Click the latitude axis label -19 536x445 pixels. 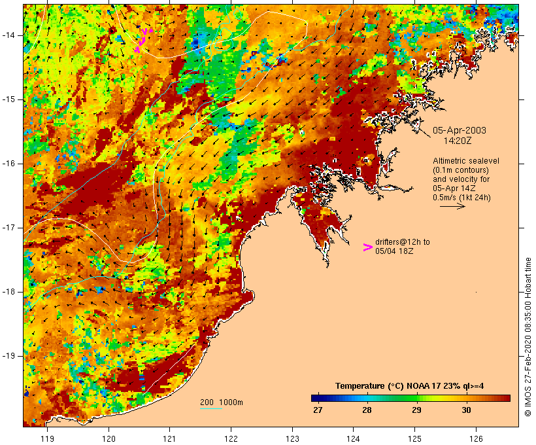coord(8,356)
